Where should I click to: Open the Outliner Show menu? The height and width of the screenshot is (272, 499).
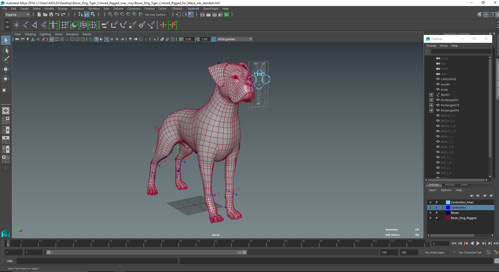pos(444,46)
